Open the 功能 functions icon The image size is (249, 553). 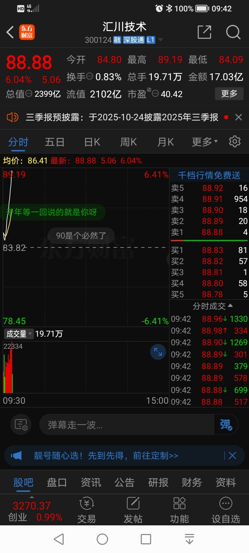179,510
